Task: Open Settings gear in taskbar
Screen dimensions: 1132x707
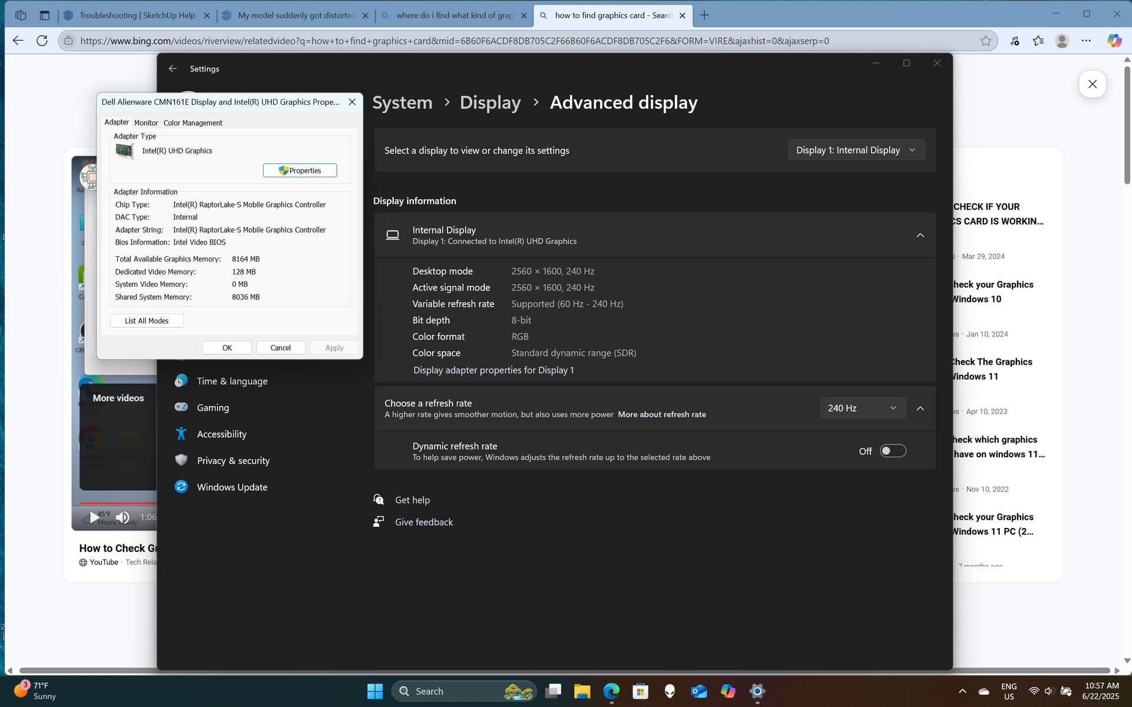Action: [757, 691]
